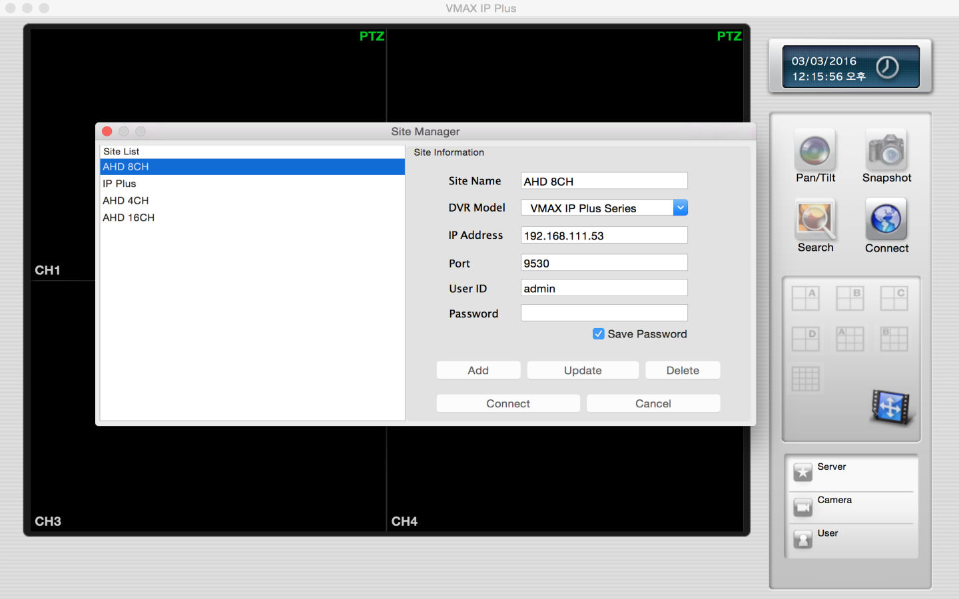Take a Snapshot with the camera icon
The image size is (959, 599).
tap(886, 150)
